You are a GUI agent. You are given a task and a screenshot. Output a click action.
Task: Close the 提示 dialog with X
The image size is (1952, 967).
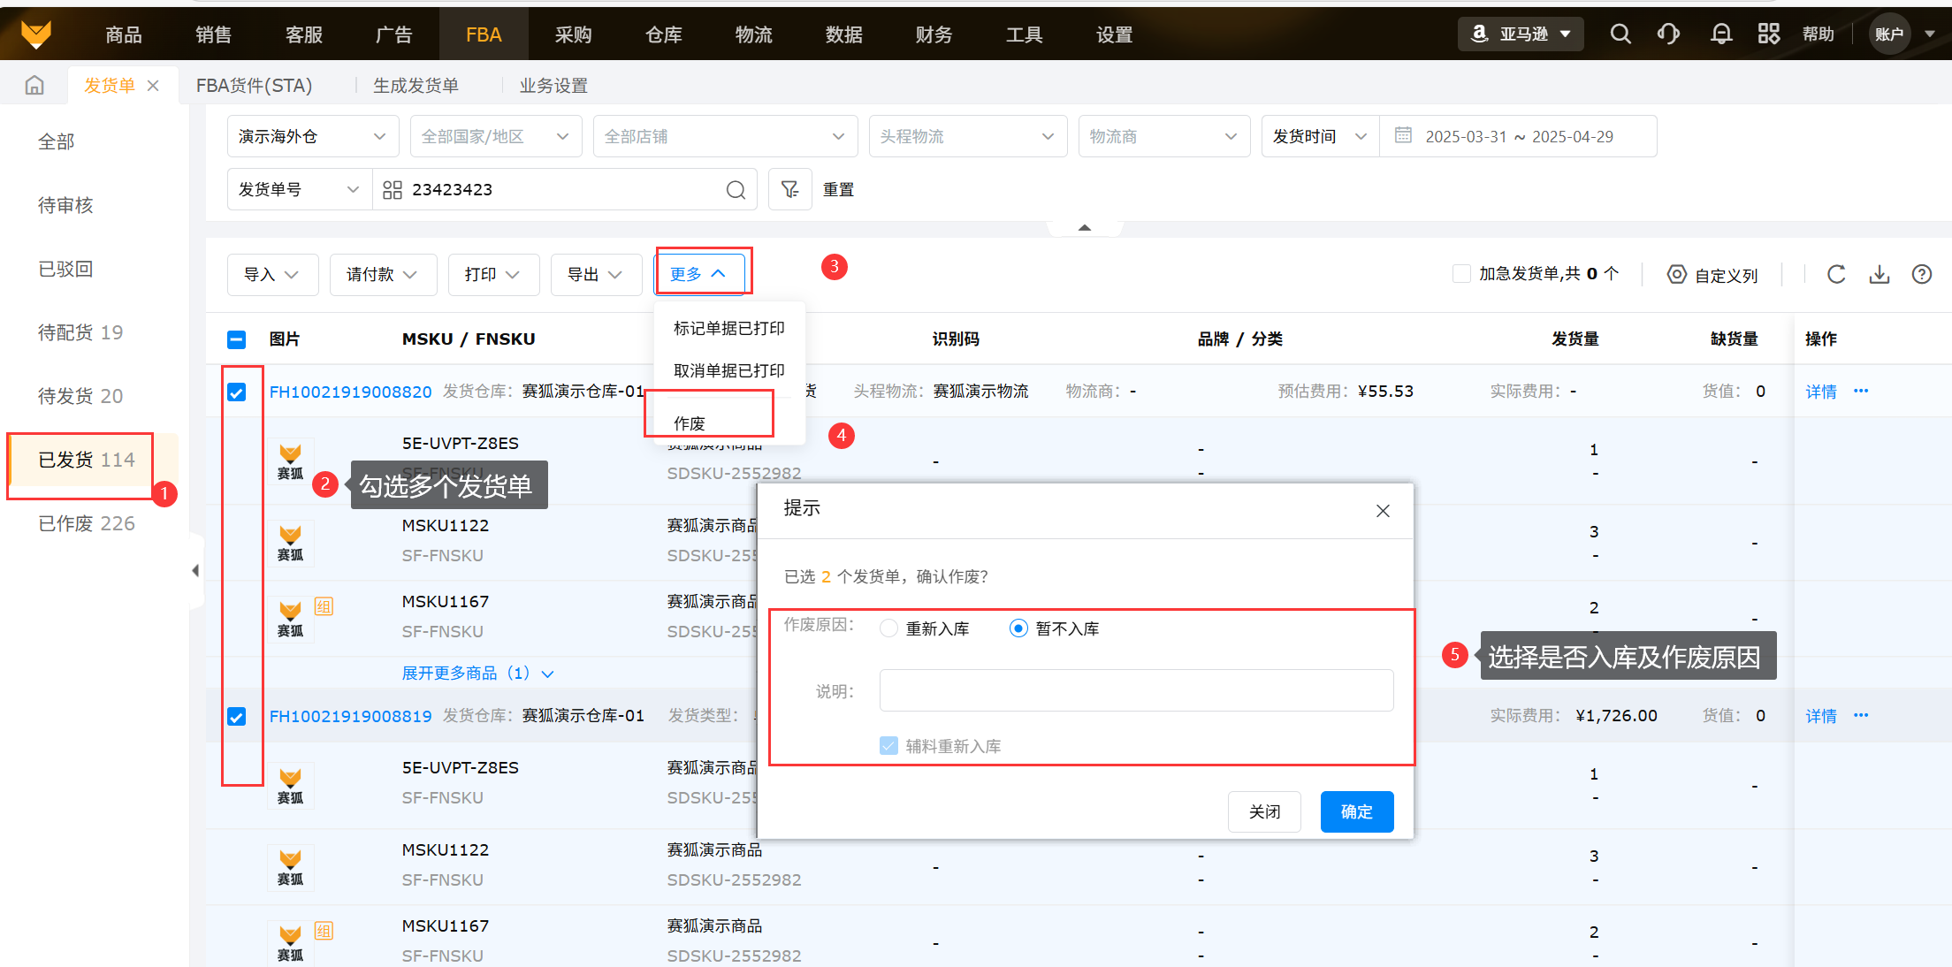[x=1383, y=511]
